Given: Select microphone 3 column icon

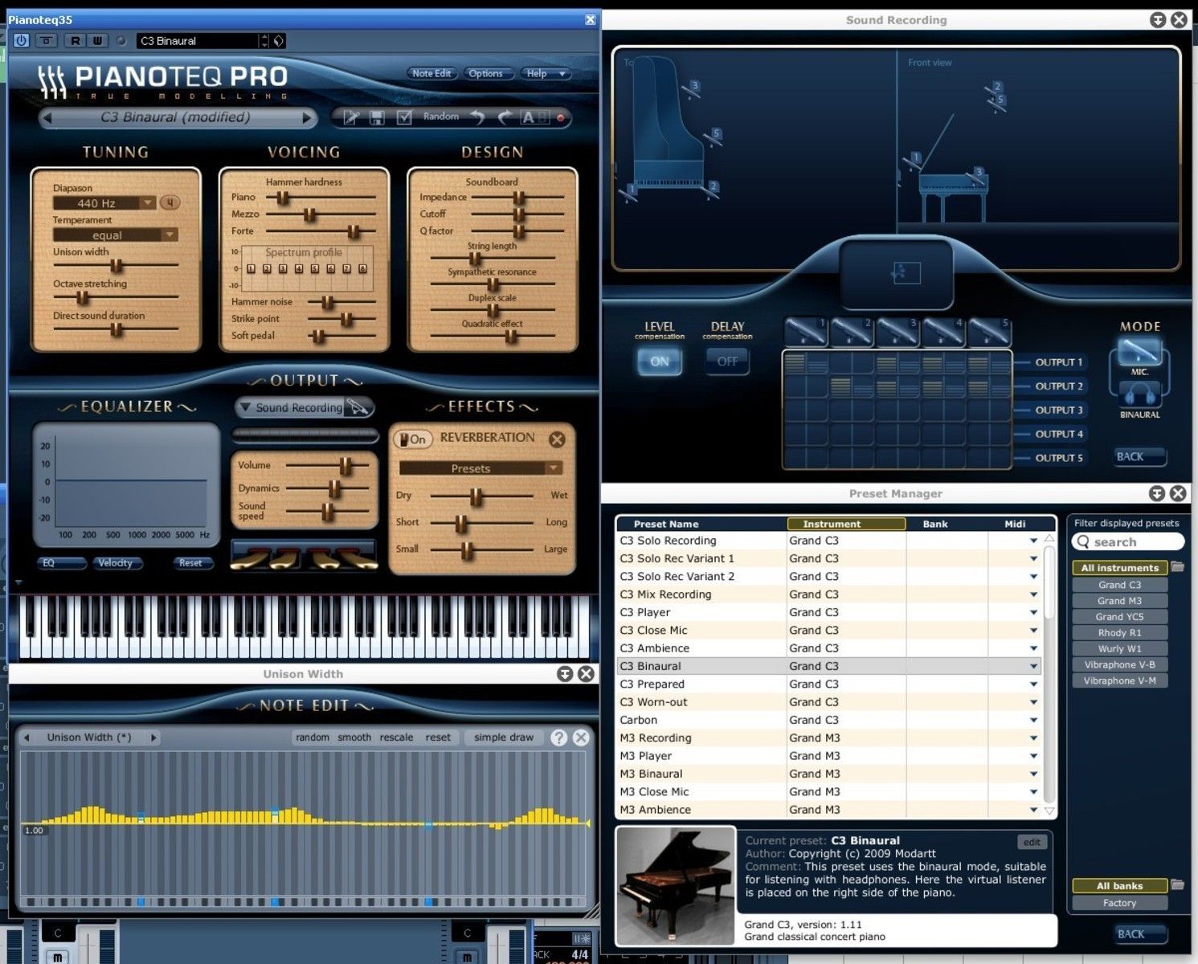Looking at the screenshot, I should coord(897,332).
